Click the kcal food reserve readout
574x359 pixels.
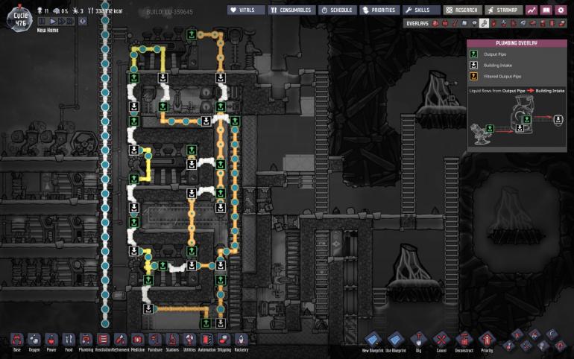click(x=105, y=11)
